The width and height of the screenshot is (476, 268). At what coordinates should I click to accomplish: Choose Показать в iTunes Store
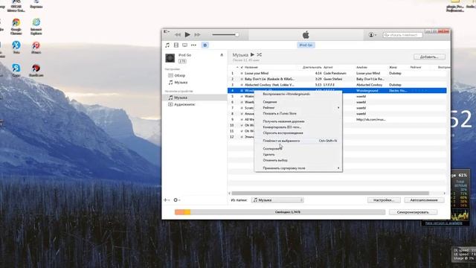pos(280,114)
